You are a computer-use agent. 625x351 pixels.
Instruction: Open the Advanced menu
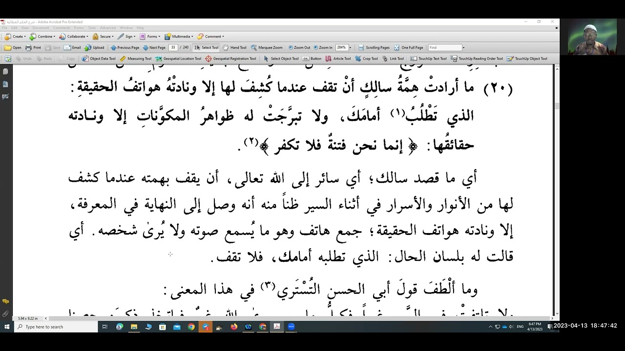(108, 28)
